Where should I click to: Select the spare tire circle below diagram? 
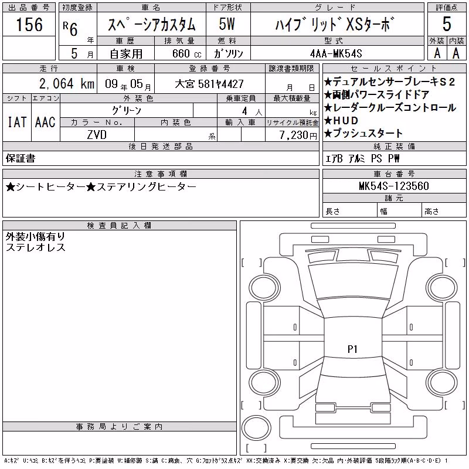(x=256, y=427)
